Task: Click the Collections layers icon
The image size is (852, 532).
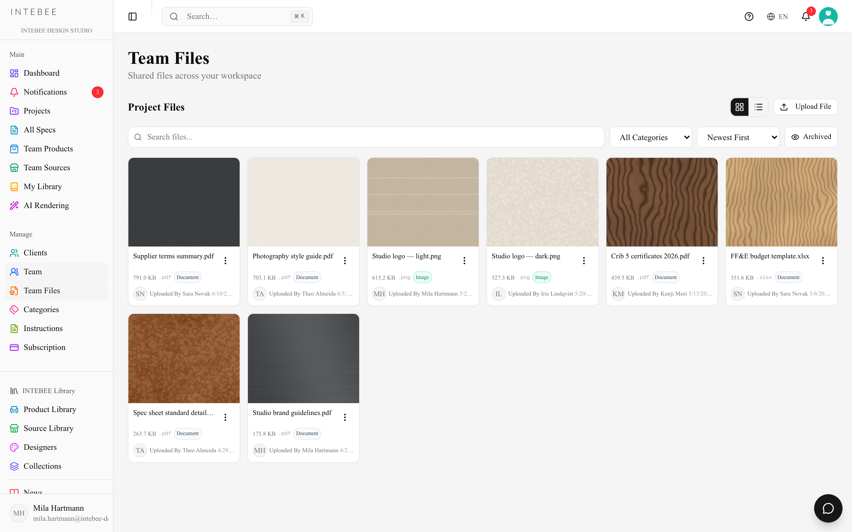Action: 14,466
